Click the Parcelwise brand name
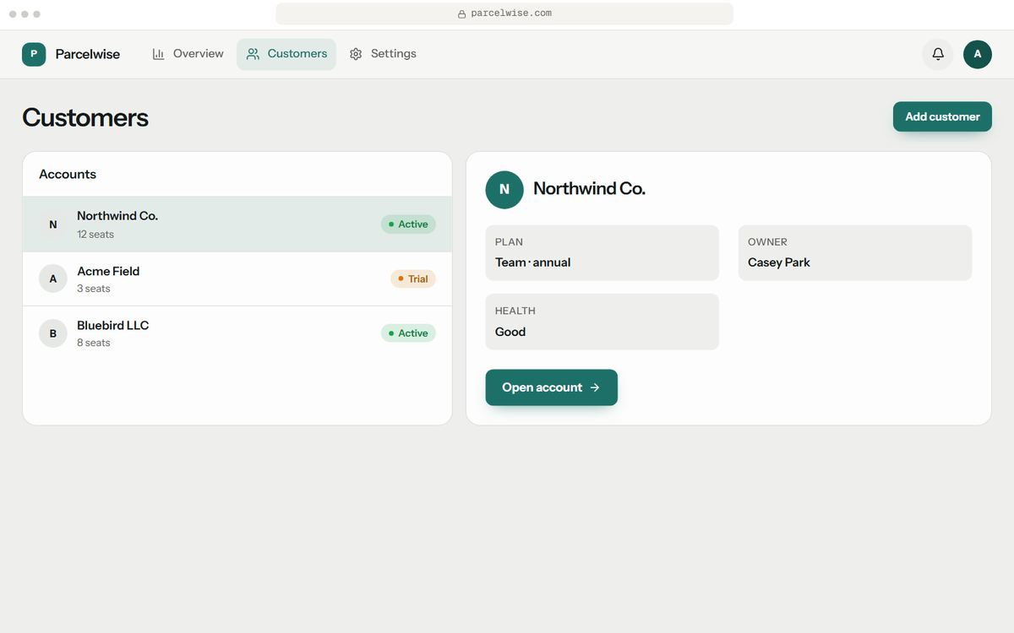 [x=88, y=54]
